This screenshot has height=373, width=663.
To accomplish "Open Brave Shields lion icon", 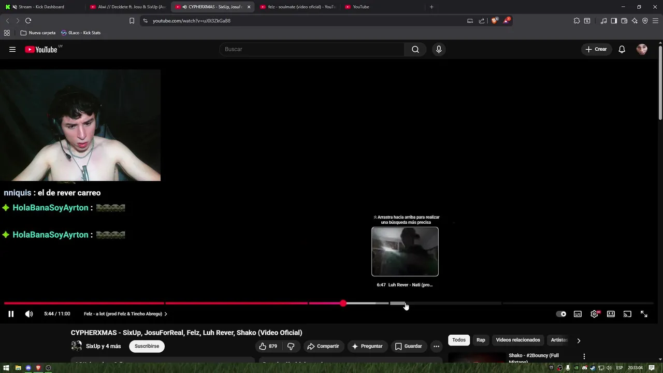I will click(494, 21).
